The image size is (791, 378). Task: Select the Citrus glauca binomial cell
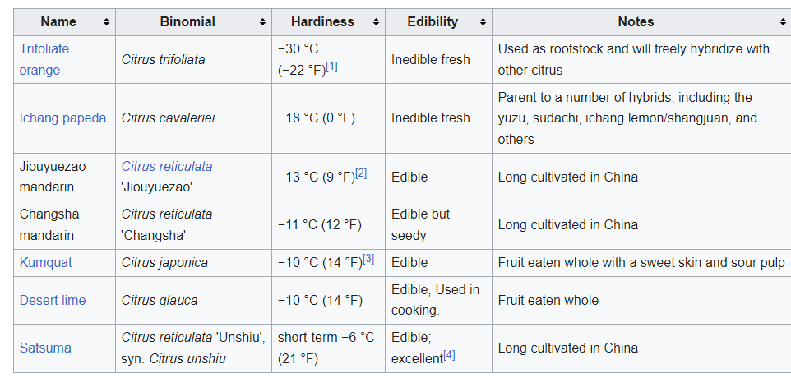[160, 300]
